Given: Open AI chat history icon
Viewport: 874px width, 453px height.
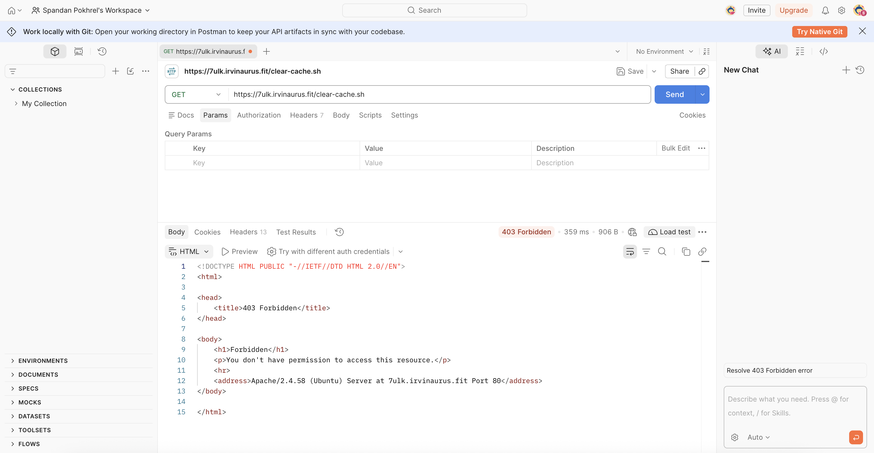Looking at the screenshot, I should coord(860,70).
